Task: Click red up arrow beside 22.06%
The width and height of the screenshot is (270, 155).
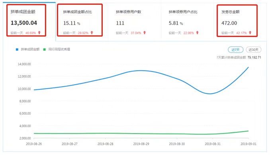Action: [x=198, y=33]
